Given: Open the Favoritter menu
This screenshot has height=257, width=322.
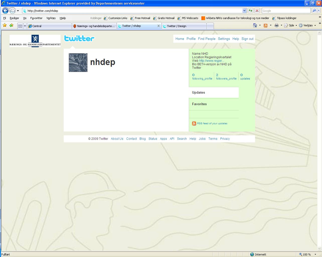Looking at the screenshot, I should [36, 18].
